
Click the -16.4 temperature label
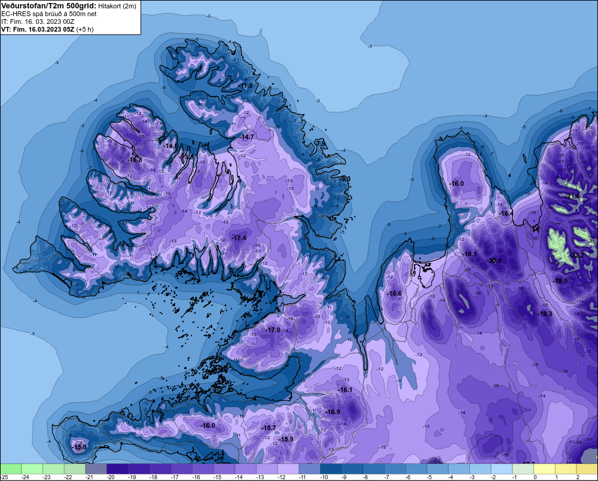click(507, 213)
